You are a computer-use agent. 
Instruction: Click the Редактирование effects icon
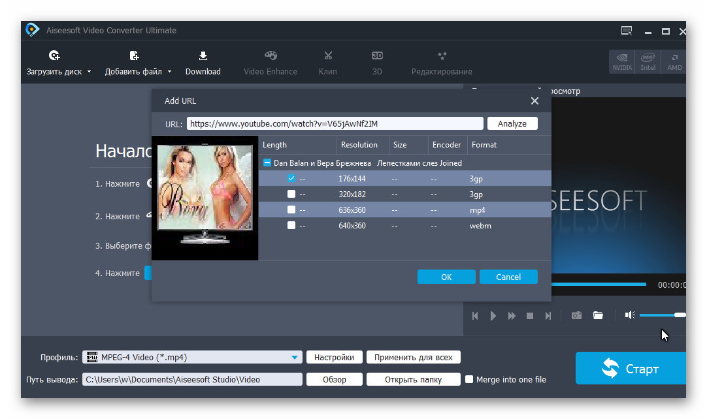[x=442, y=56]
